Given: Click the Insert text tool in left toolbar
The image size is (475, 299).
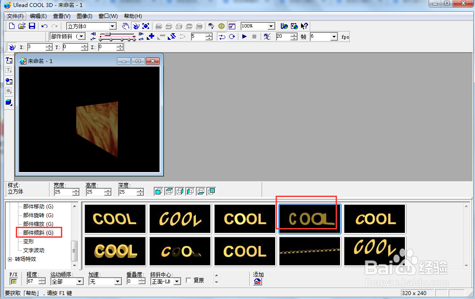Looking at the screenshot, I should (9, 60).
